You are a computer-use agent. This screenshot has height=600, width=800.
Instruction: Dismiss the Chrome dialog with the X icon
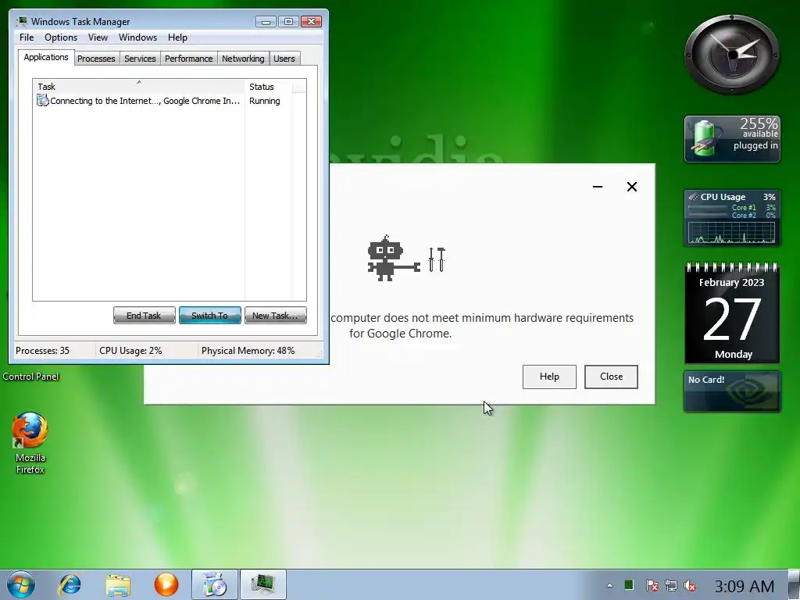(631, 187)
